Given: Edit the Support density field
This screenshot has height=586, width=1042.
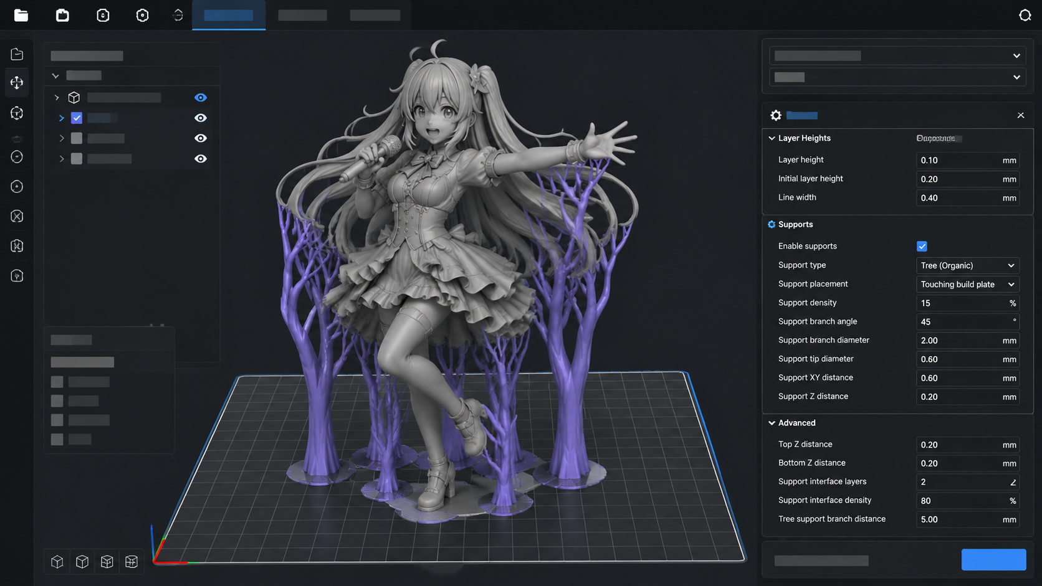Looking at the screenshot, I should tap(967, 303).
